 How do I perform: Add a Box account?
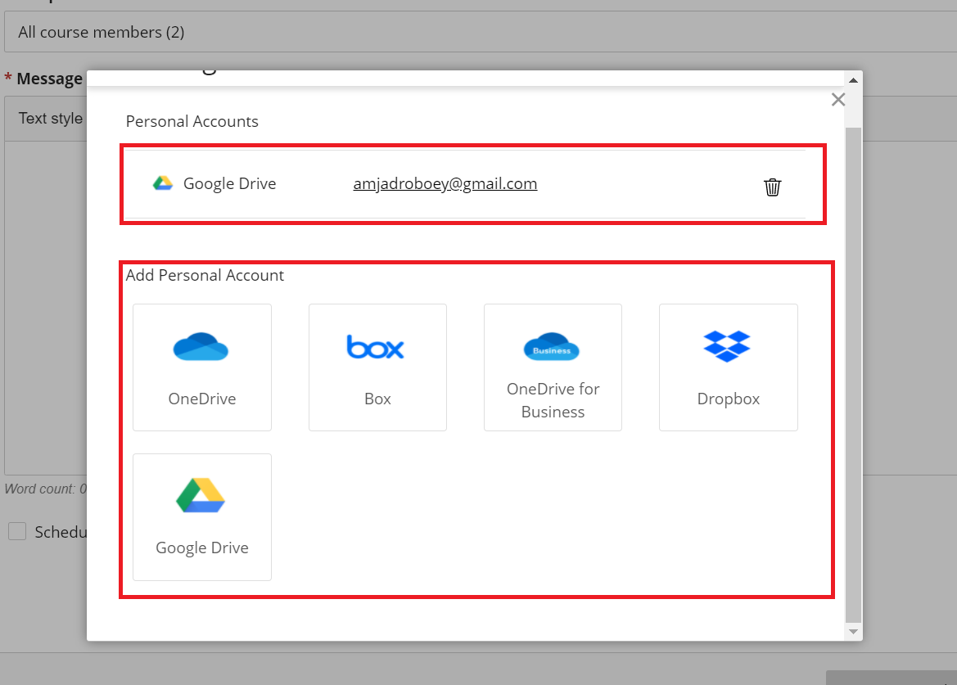coord(377,367)
